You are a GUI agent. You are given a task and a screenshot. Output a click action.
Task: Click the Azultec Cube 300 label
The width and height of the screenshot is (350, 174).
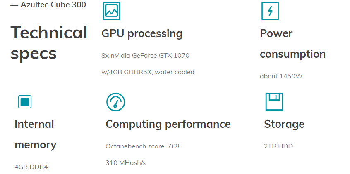(48, 5)
